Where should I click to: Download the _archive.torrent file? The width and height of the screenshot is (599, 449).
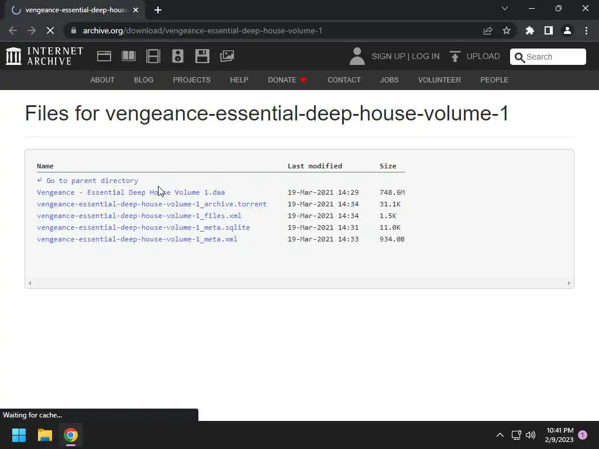(x=152, y=204)
